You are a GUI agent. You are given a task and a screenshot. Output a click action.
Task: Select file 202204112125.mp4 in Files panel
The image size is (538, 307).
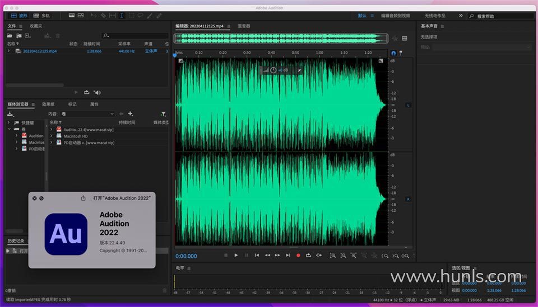tap(40, 51)
